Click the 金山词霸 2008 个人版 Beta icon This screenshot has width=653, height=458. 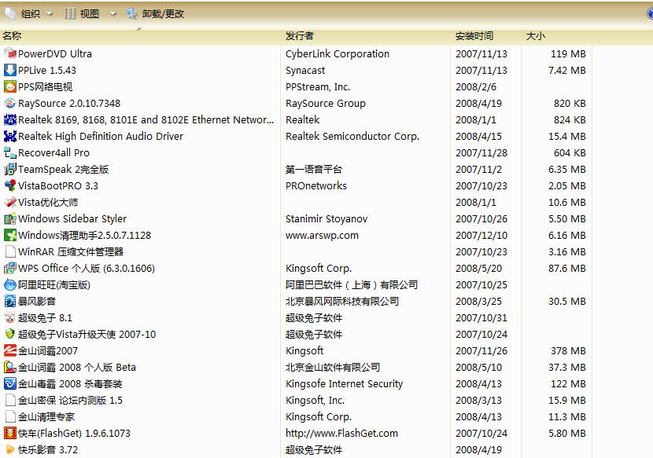10,368
